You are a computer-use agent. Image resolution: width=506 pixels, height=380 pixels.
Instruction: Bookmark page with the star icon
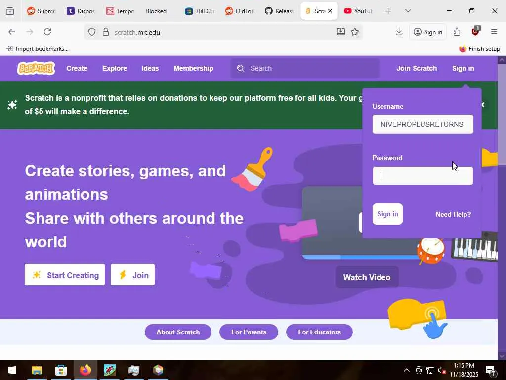coord(355,32)
